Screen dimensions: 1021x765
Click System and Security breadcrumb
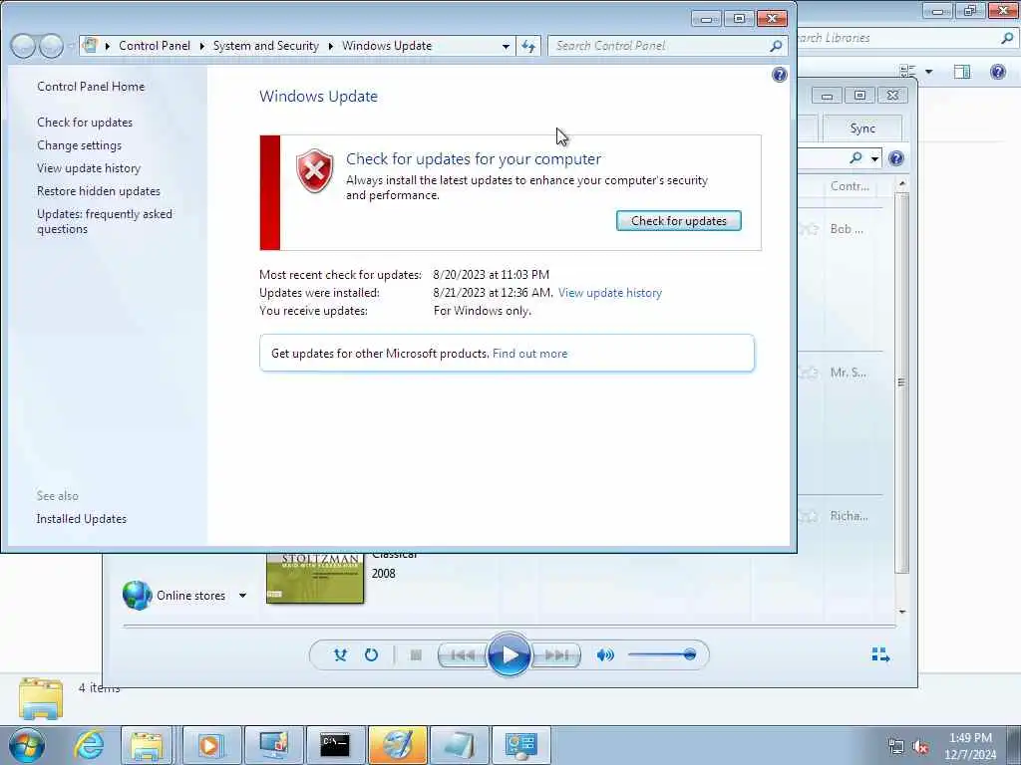265,46
